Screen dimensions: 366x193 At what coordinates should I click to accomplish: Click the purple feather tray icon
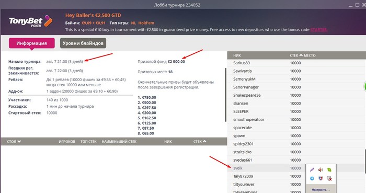pyautogui.click(x=312, y=169)
